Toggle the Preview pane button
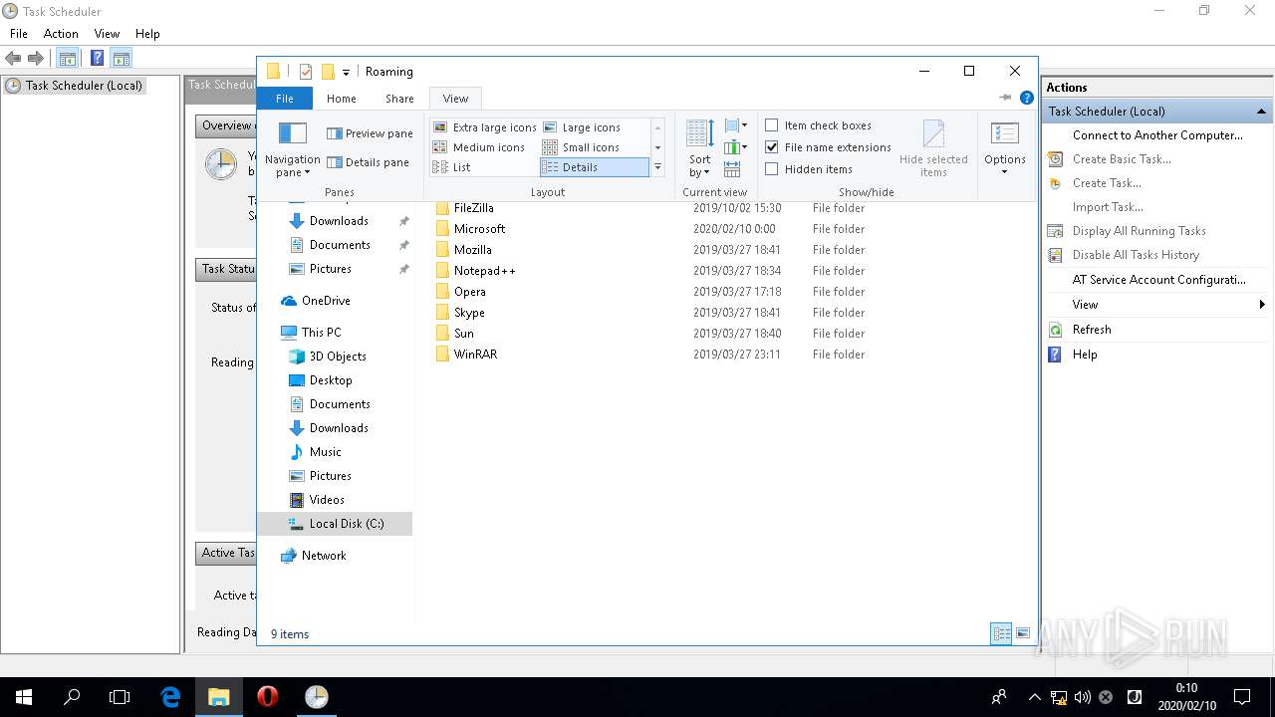The height and width of the screenshot is (717, 1275). coord(370,133)
